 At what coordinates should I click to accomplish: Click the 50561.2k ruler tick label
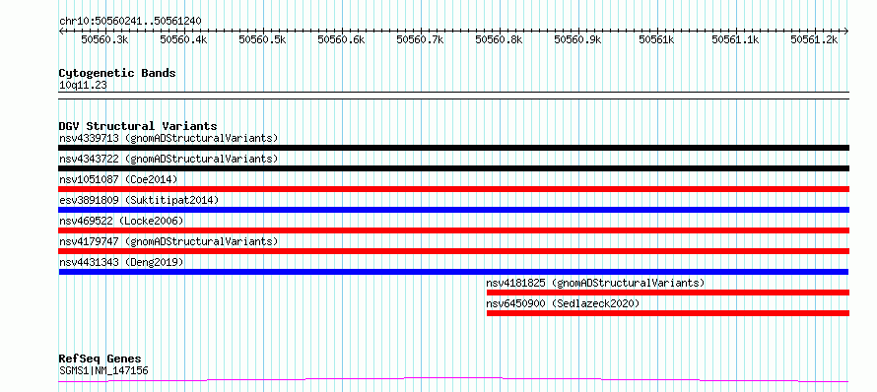[x=814, y=39]
